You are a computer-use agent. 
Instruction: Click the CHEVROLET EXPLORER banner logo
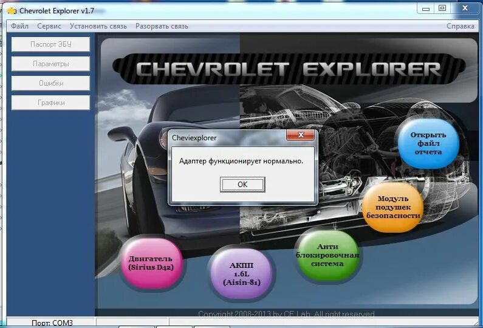289,69
